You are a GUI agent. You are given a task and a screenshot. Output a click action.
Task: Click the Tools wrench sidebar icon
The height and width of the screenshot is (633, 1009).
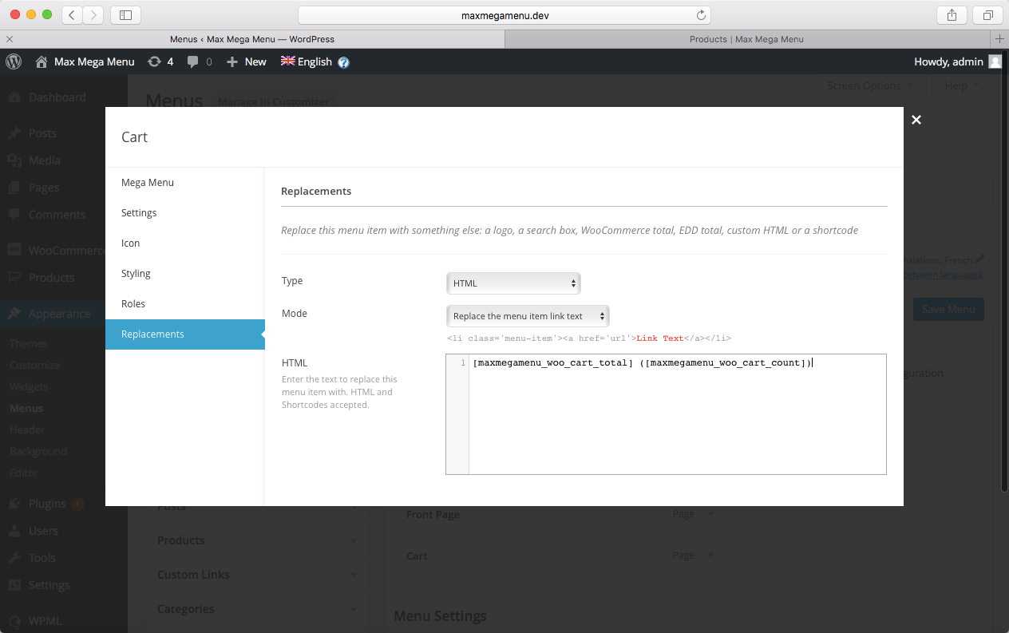click(14, 558)
